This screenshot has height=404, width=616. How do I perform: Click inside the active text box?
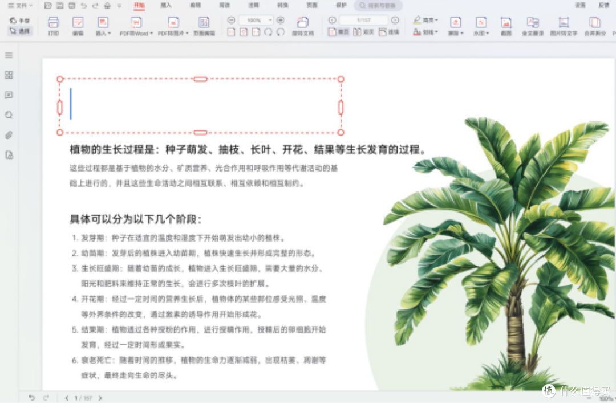coord(200,106)
